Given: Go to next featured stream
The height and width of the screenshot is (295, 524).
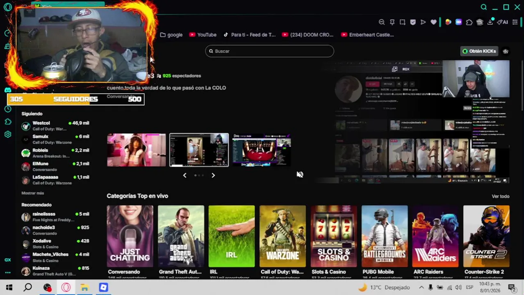Looking at the screenshot, I should [213, 175].
